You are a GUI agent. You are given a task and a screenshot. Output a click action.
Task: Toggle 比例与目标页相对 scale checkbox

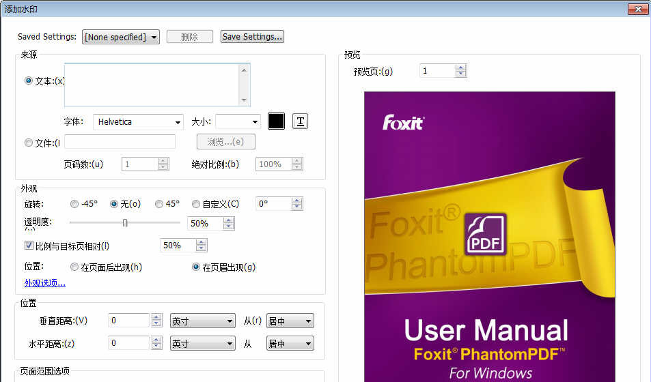[29, 246]
